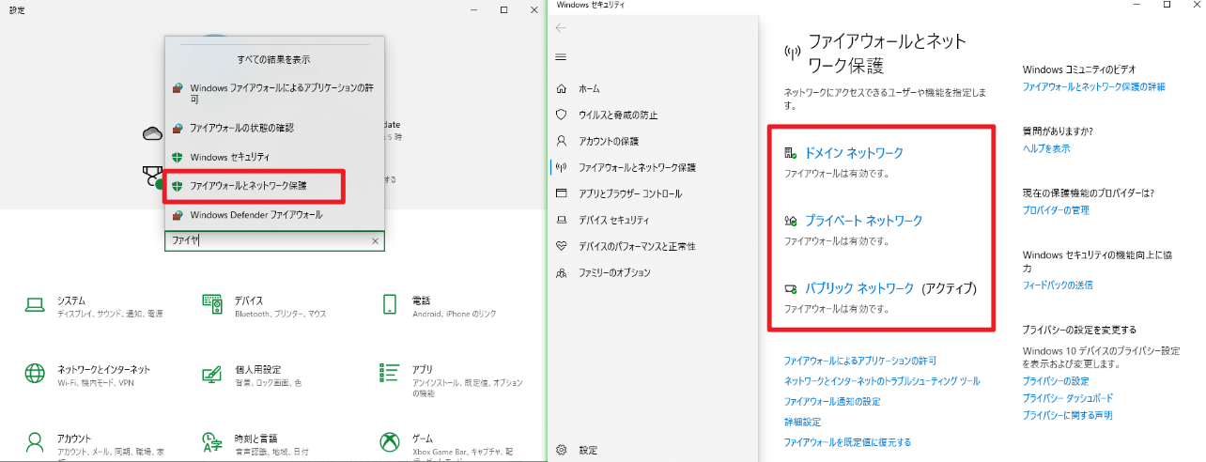Click the System monitor icon in Settings

click(x=36, y=304)
